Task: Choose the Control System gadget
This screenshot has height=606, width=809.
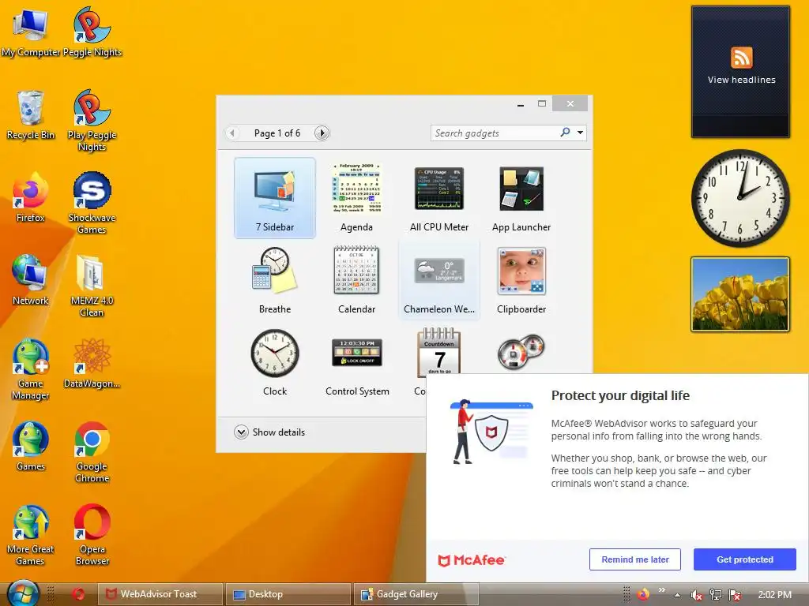Action: coord(357,361)
